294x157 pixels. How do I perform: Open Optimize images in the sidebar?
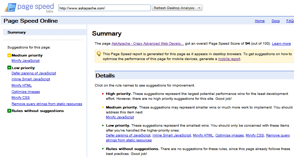click(26, 92)
